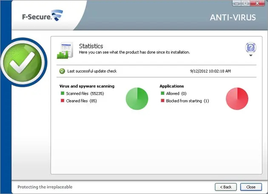Click the 'Last successful update check' label

tap(92, 71)
